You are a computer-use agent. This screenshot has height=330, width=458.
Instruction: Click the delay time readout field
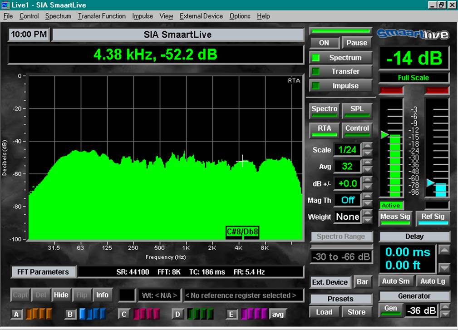408,258
